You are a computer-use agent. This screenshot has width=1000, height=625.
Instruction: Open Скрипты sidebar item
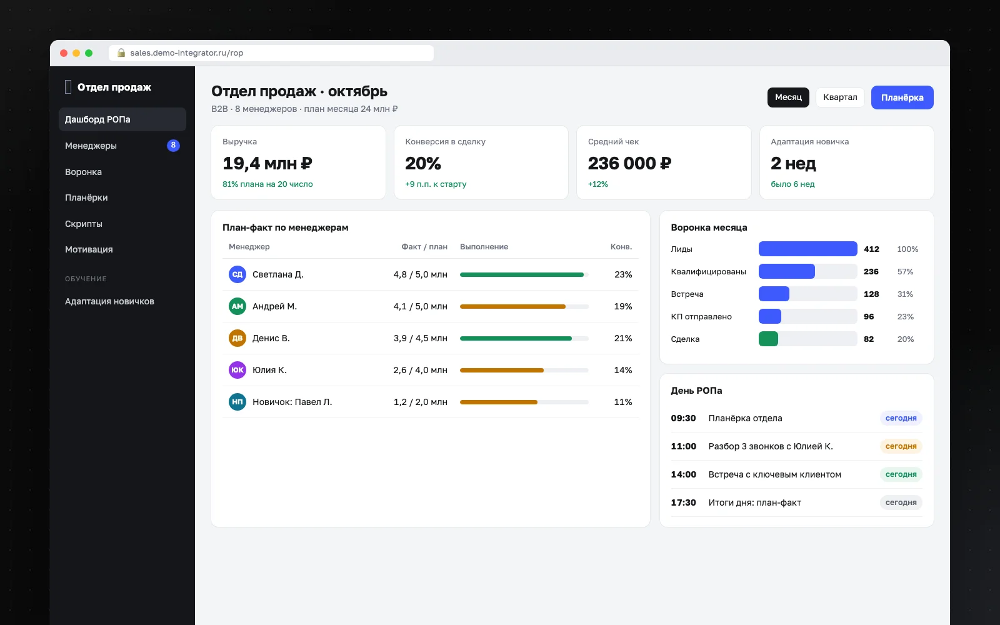(x=122, y=224)
